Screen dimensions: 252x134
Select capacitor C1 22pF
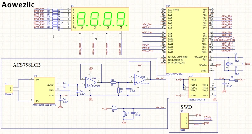(x=236, y=57)
